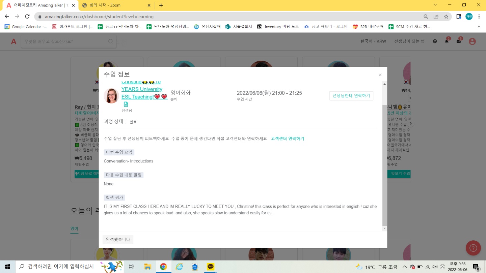Open the 이카운트 로그인 bookmark

(73, 27)
